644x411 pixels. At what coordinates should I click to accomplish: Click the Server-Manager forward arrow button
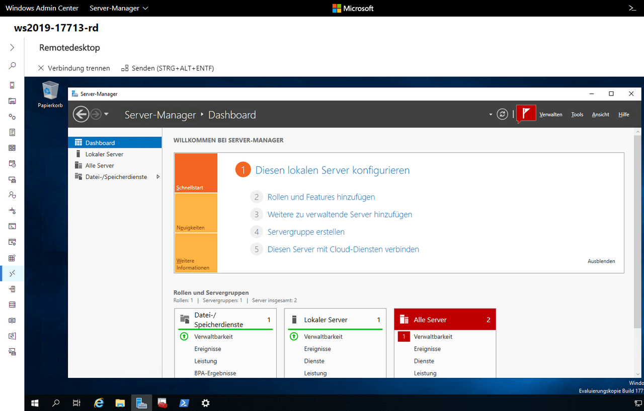tap(96, 115)
